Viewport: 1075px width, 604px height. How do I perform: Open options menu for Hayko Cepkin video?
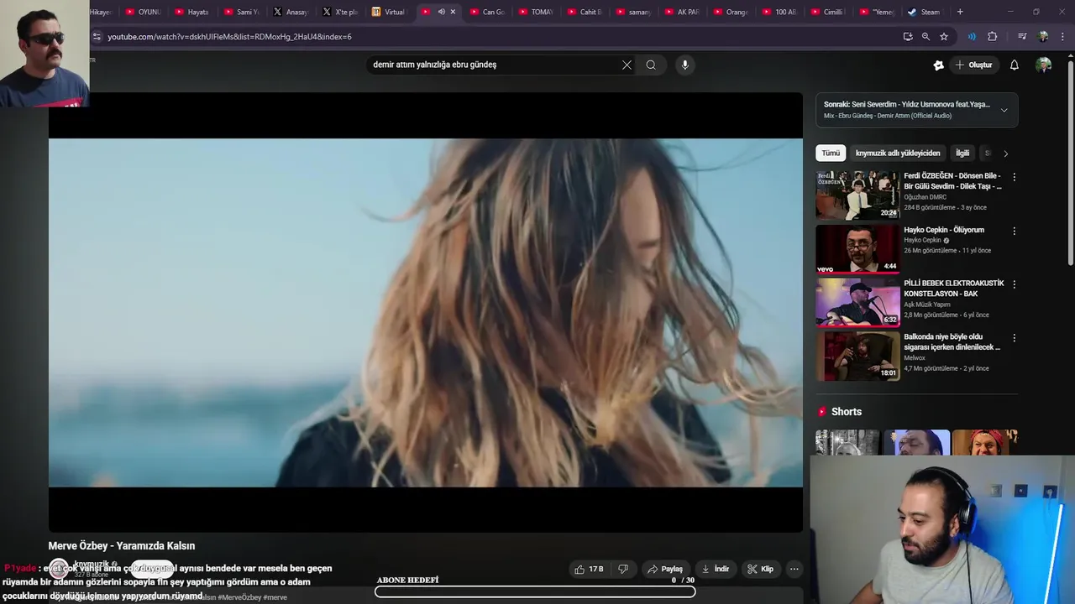pos(1014,231)
